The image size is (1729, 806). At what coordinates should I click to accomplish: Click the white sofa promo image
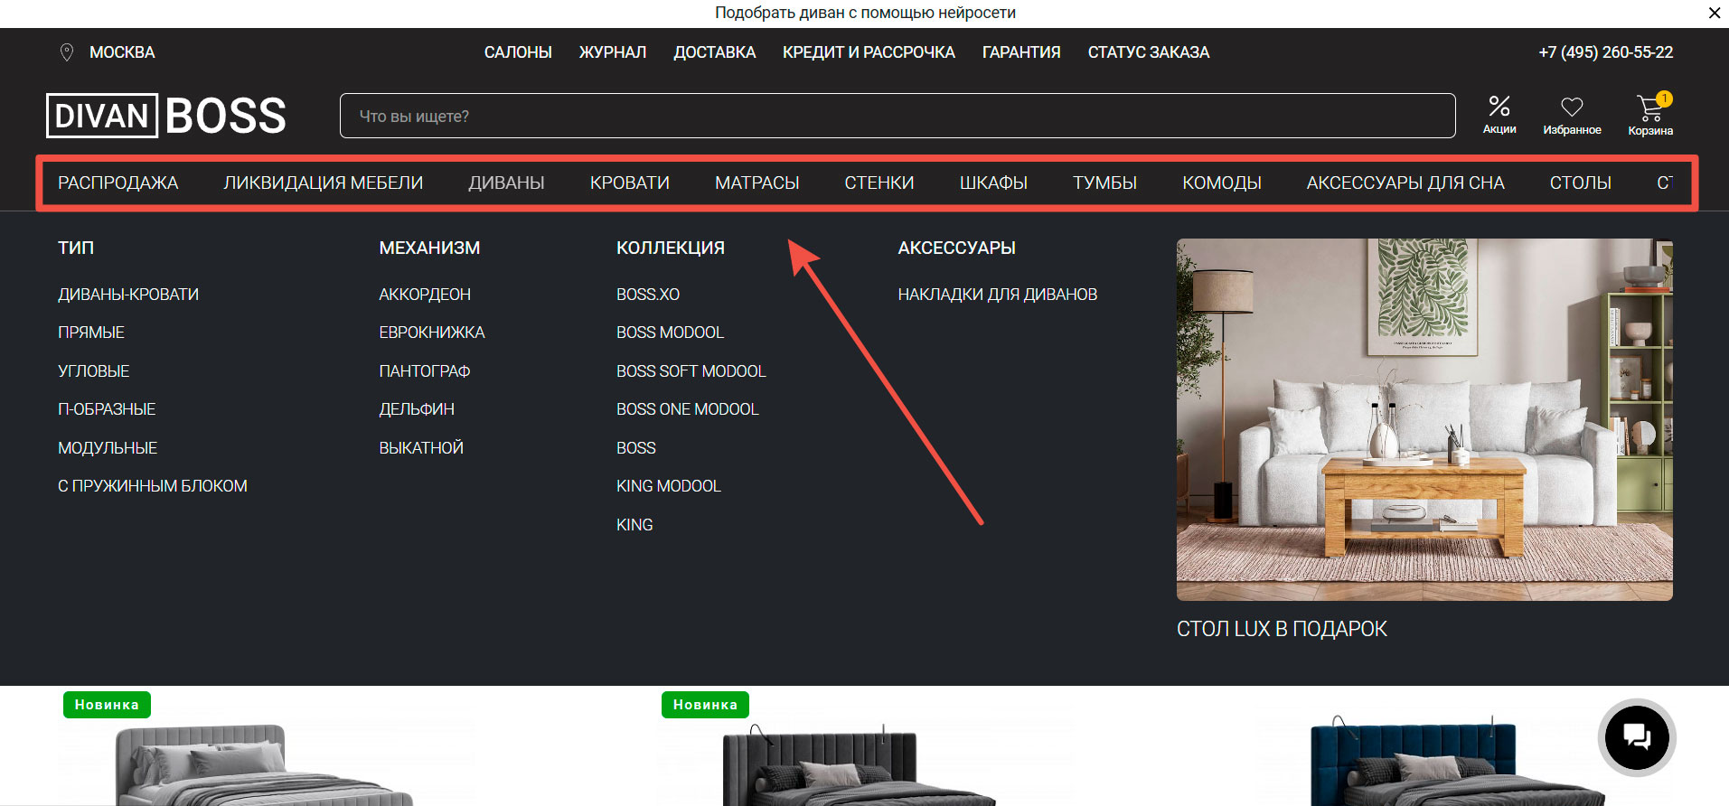pos(1424,419)
